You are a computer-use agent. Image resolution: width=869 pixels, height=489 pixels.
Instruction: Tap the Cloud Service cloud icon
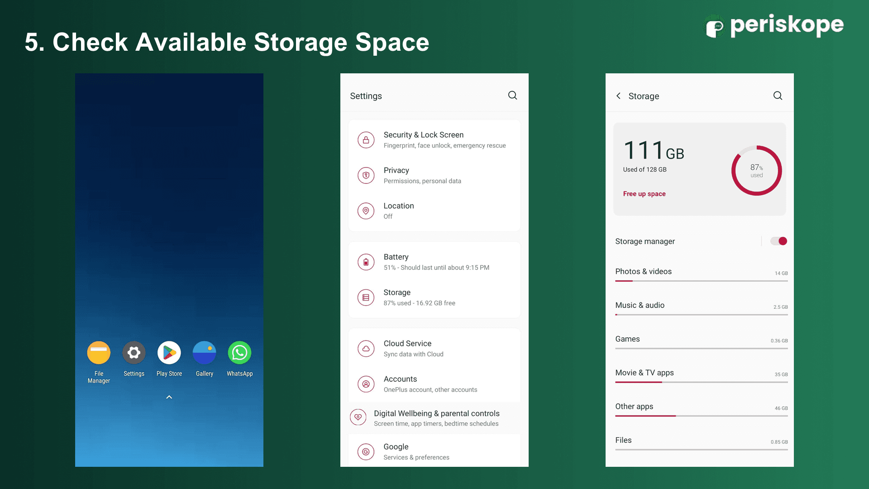click(x=366, y=348)
